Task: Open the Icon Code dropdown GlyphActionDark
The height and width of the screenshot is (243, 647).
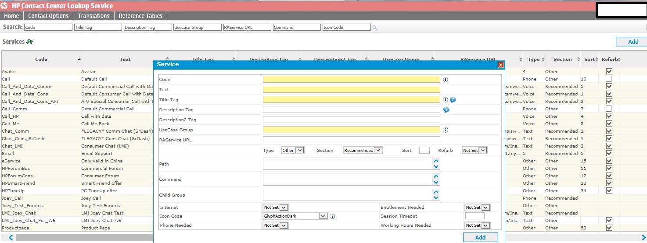Action: pos(295,216)
